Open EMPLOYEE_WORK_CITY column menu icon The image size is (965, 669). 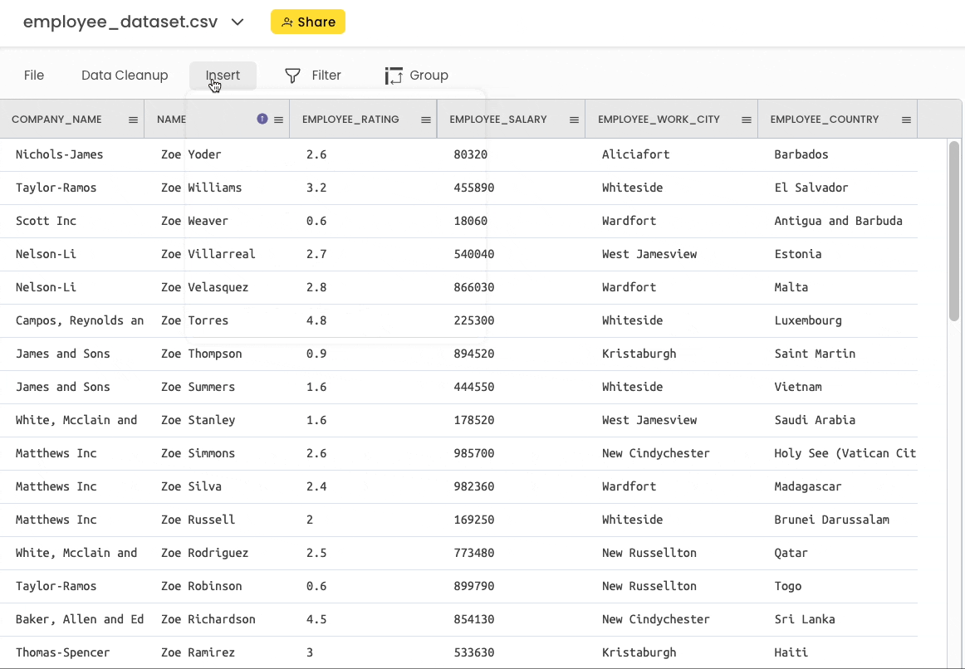(747, 120)
